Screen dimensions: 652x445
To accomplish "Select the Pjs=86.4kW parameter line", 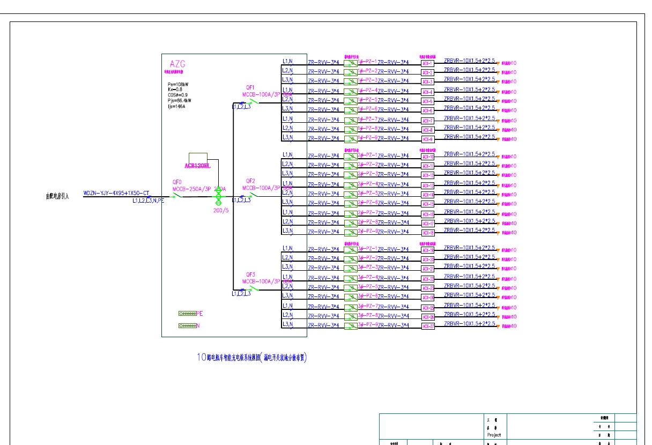I will pyautogui.click(x=179, y=100).
